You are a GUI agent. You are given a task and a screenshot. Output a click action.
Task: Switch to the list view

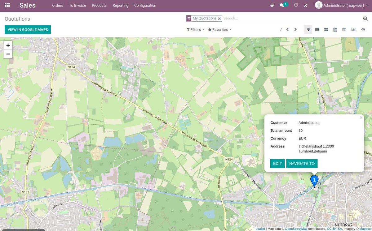(x=317, y=29)
